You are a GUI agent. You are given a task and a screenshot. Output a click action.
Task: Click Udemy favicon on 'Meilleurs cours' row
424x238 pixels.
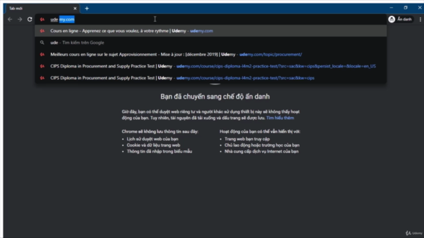pos(42,54)
